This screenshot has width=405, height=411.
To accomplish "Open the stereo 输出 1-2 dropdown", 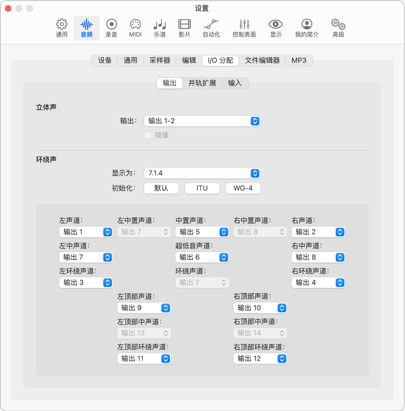I will click(x=202, y=121).
